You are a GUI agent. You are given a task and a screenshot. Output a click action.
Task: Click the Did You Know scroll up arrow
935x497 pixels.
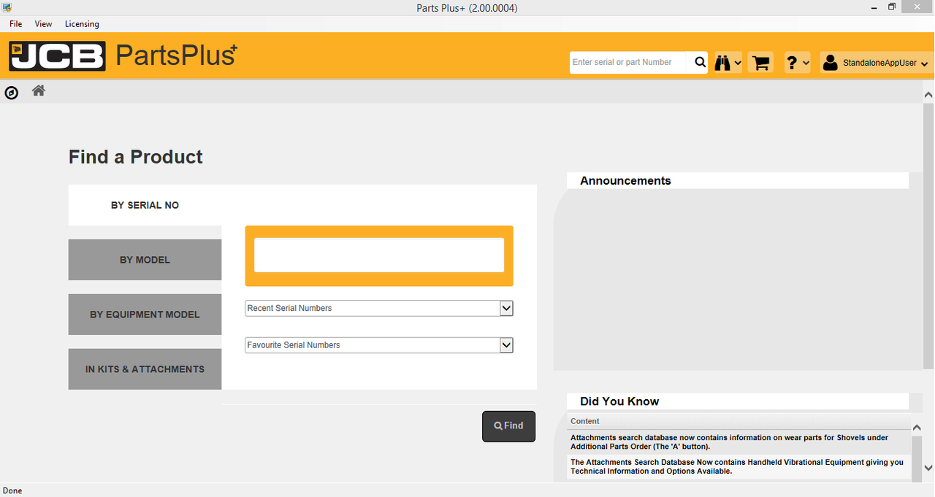pyautogui.click(x=917, y=428)
